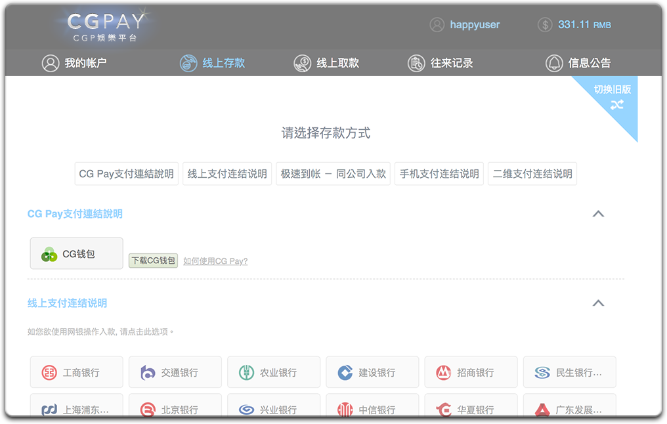The image size is (667, 424).
Task: Select the CG钱包 payment option
Action: [x=77, y=253]
